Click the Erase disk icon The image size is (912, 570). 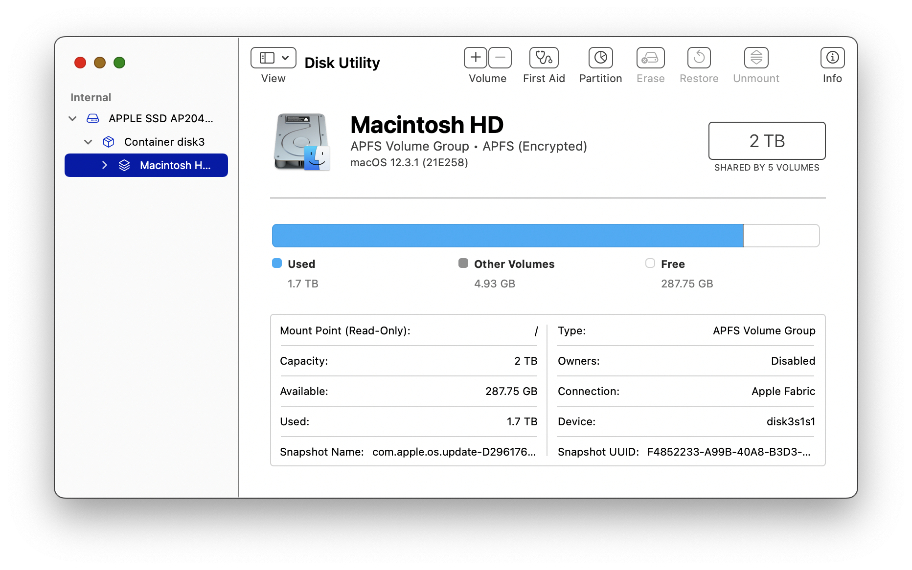651,58
